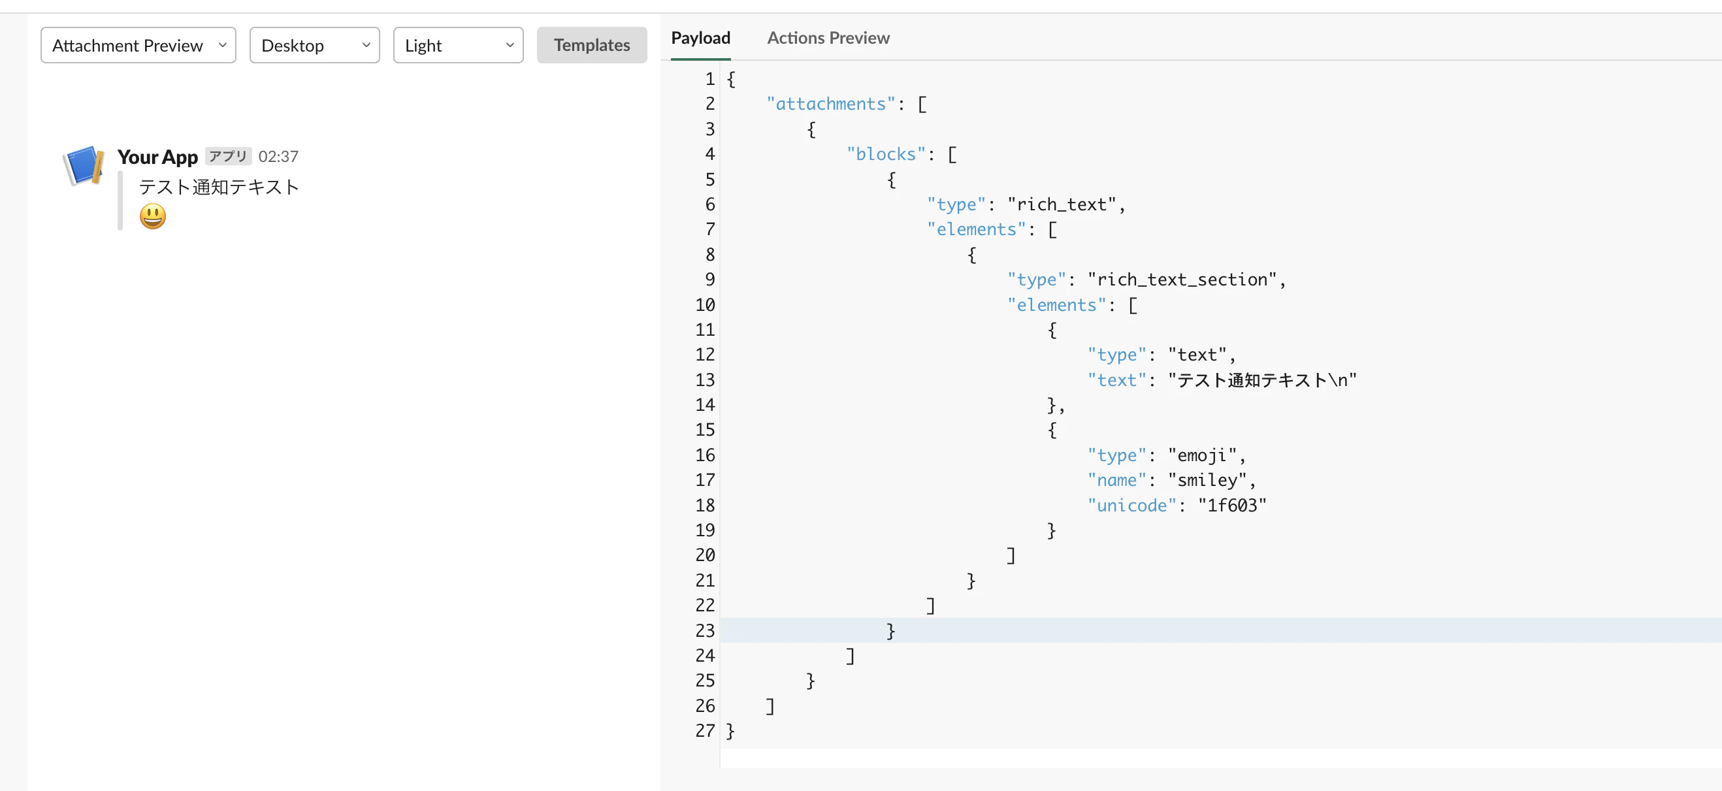Click line number 23 in the gutter
The image size is (1722, 791).
[x=705, y=630]
